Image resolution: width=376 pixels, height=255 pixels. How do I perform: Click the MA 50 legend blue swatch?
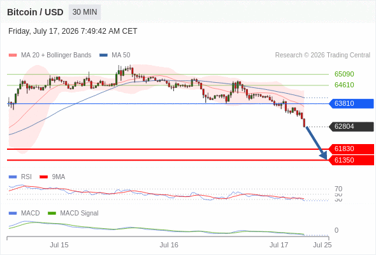(x=103, y=55)
